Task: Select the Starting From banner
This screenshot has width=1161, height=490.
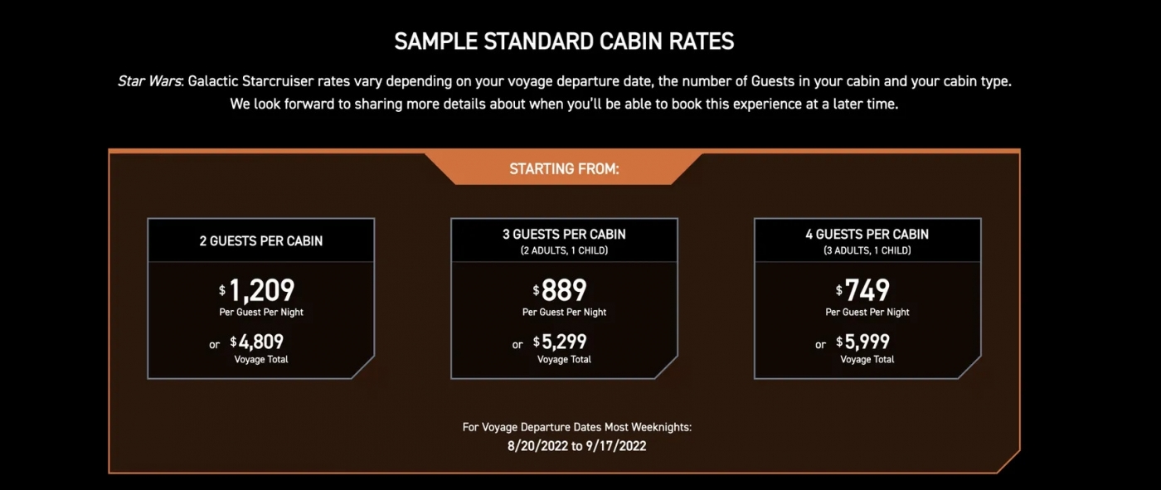Action: pos(564,169)
